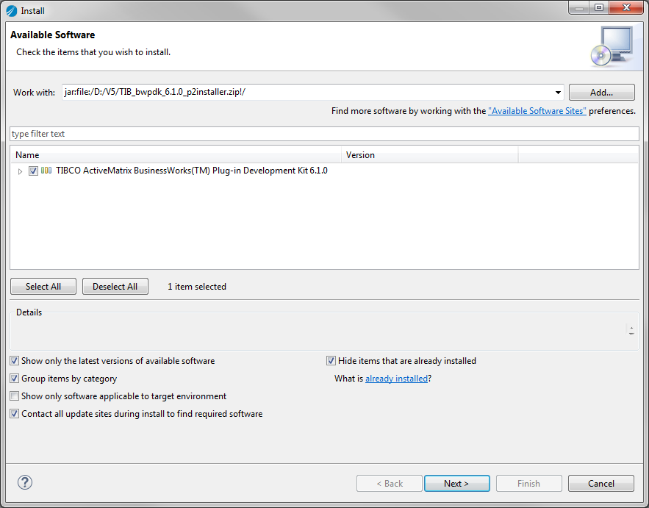Open the Work with dropdown arrow
Image resolution: width=649 pixels, height=508 pixels.
[558, 93]
